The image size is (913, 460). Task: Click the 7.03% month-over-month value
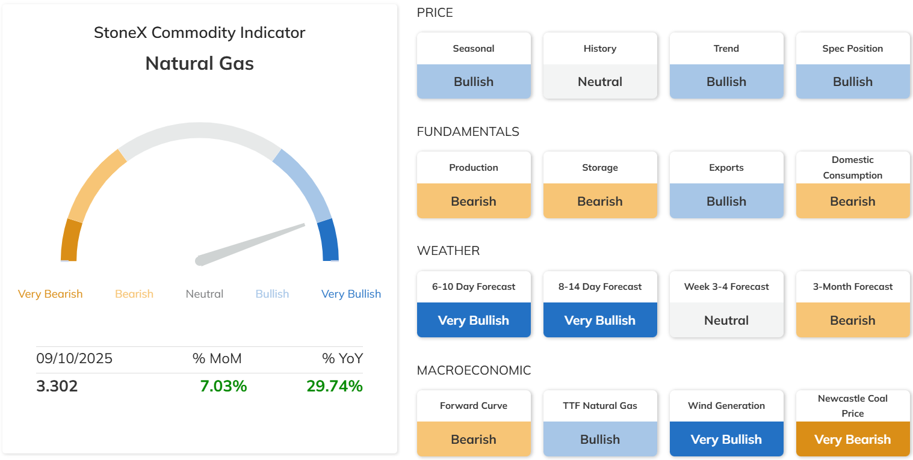coord(223,386)
